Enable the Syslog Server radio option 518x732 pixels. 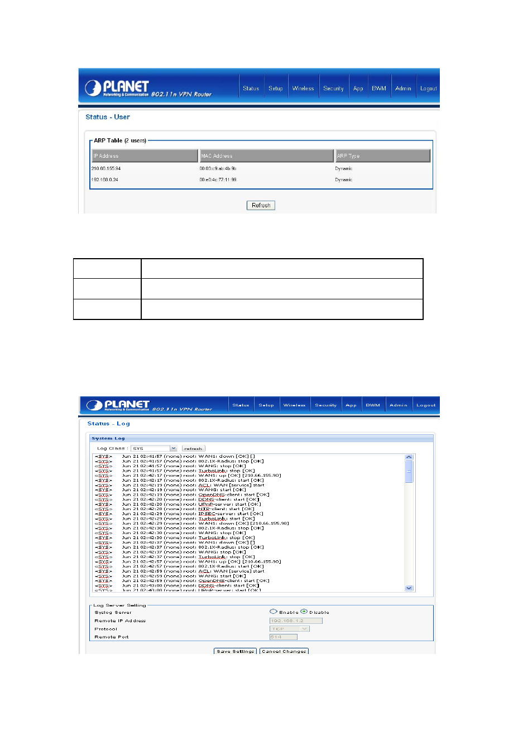click(x=274, y=612)
